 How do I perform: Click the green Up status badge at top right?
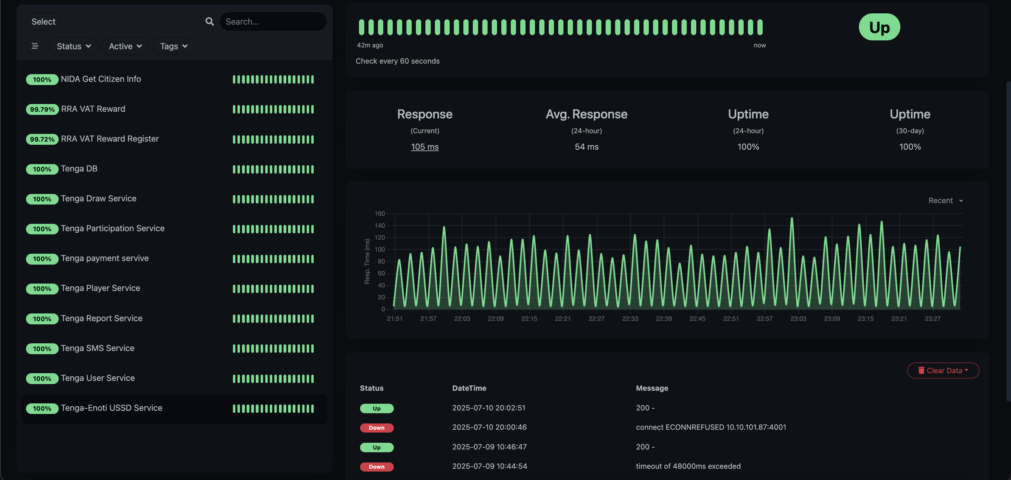[879, 27]
